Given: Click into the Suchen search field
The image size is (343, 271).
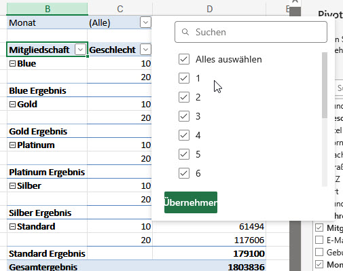Looking at the screenshot, I should coord(251,32).
